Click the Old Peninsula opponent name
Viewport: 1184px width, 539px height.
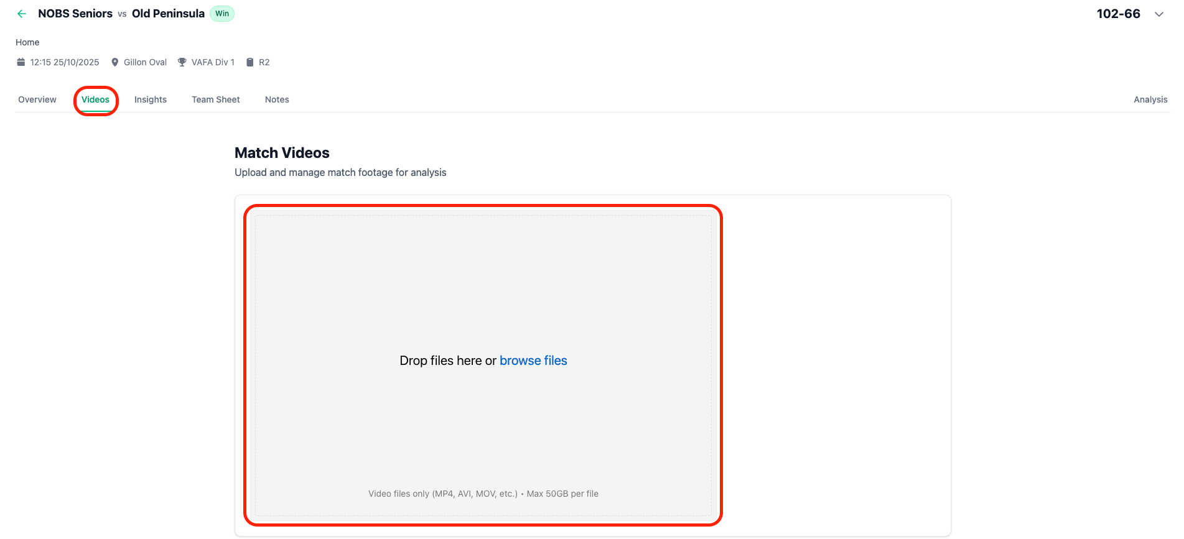[168, 14]
